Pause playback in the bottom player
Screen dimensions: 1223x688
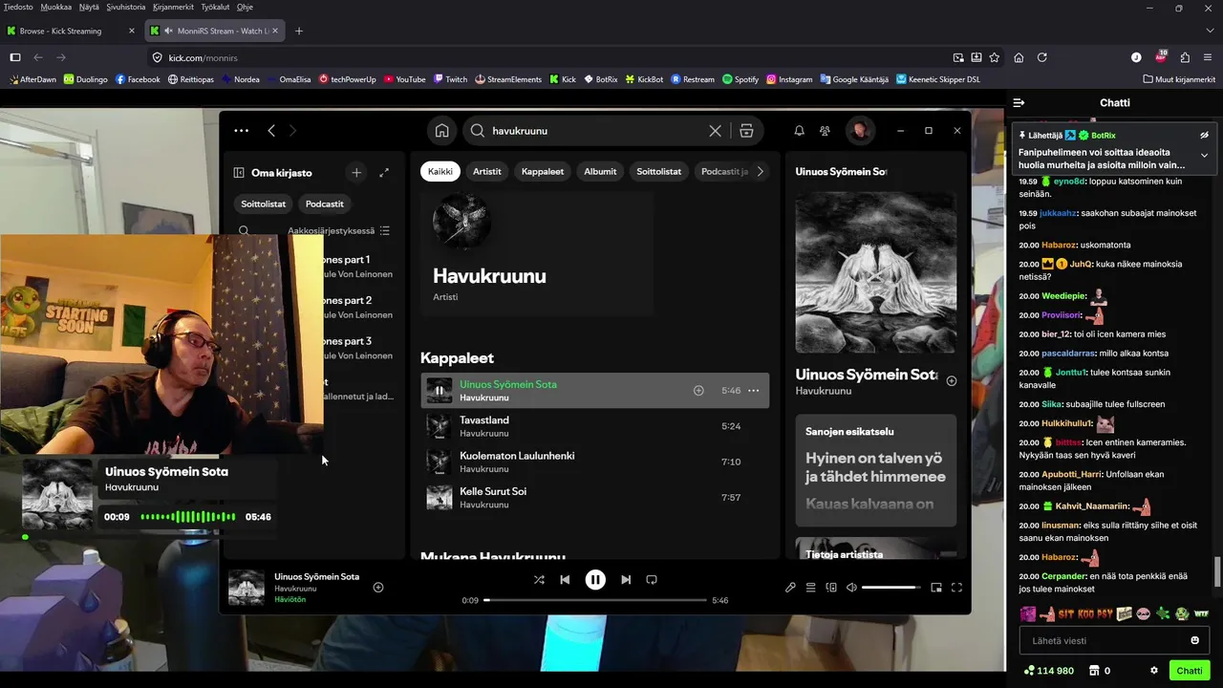point(595,580)
